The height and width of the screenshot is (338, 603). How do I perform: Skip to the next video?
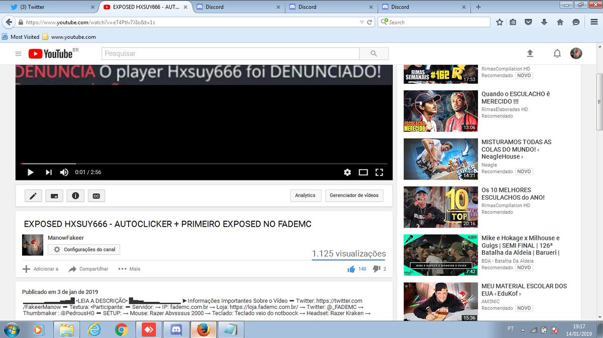pyautogui.click(x=48, y=172)
